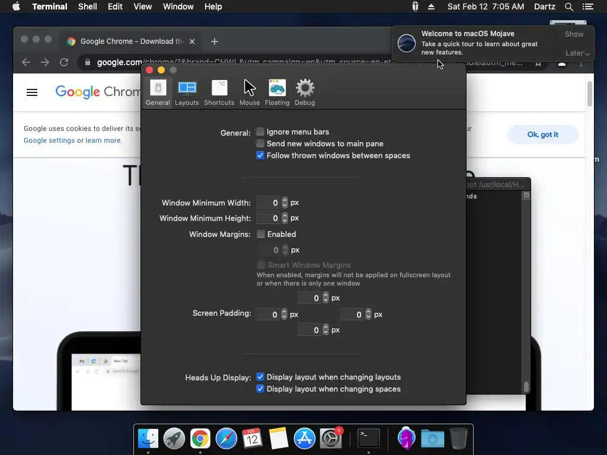Focus the Window Minimum Height field
The image size is (607, 455).
click(x=269, y=218)
